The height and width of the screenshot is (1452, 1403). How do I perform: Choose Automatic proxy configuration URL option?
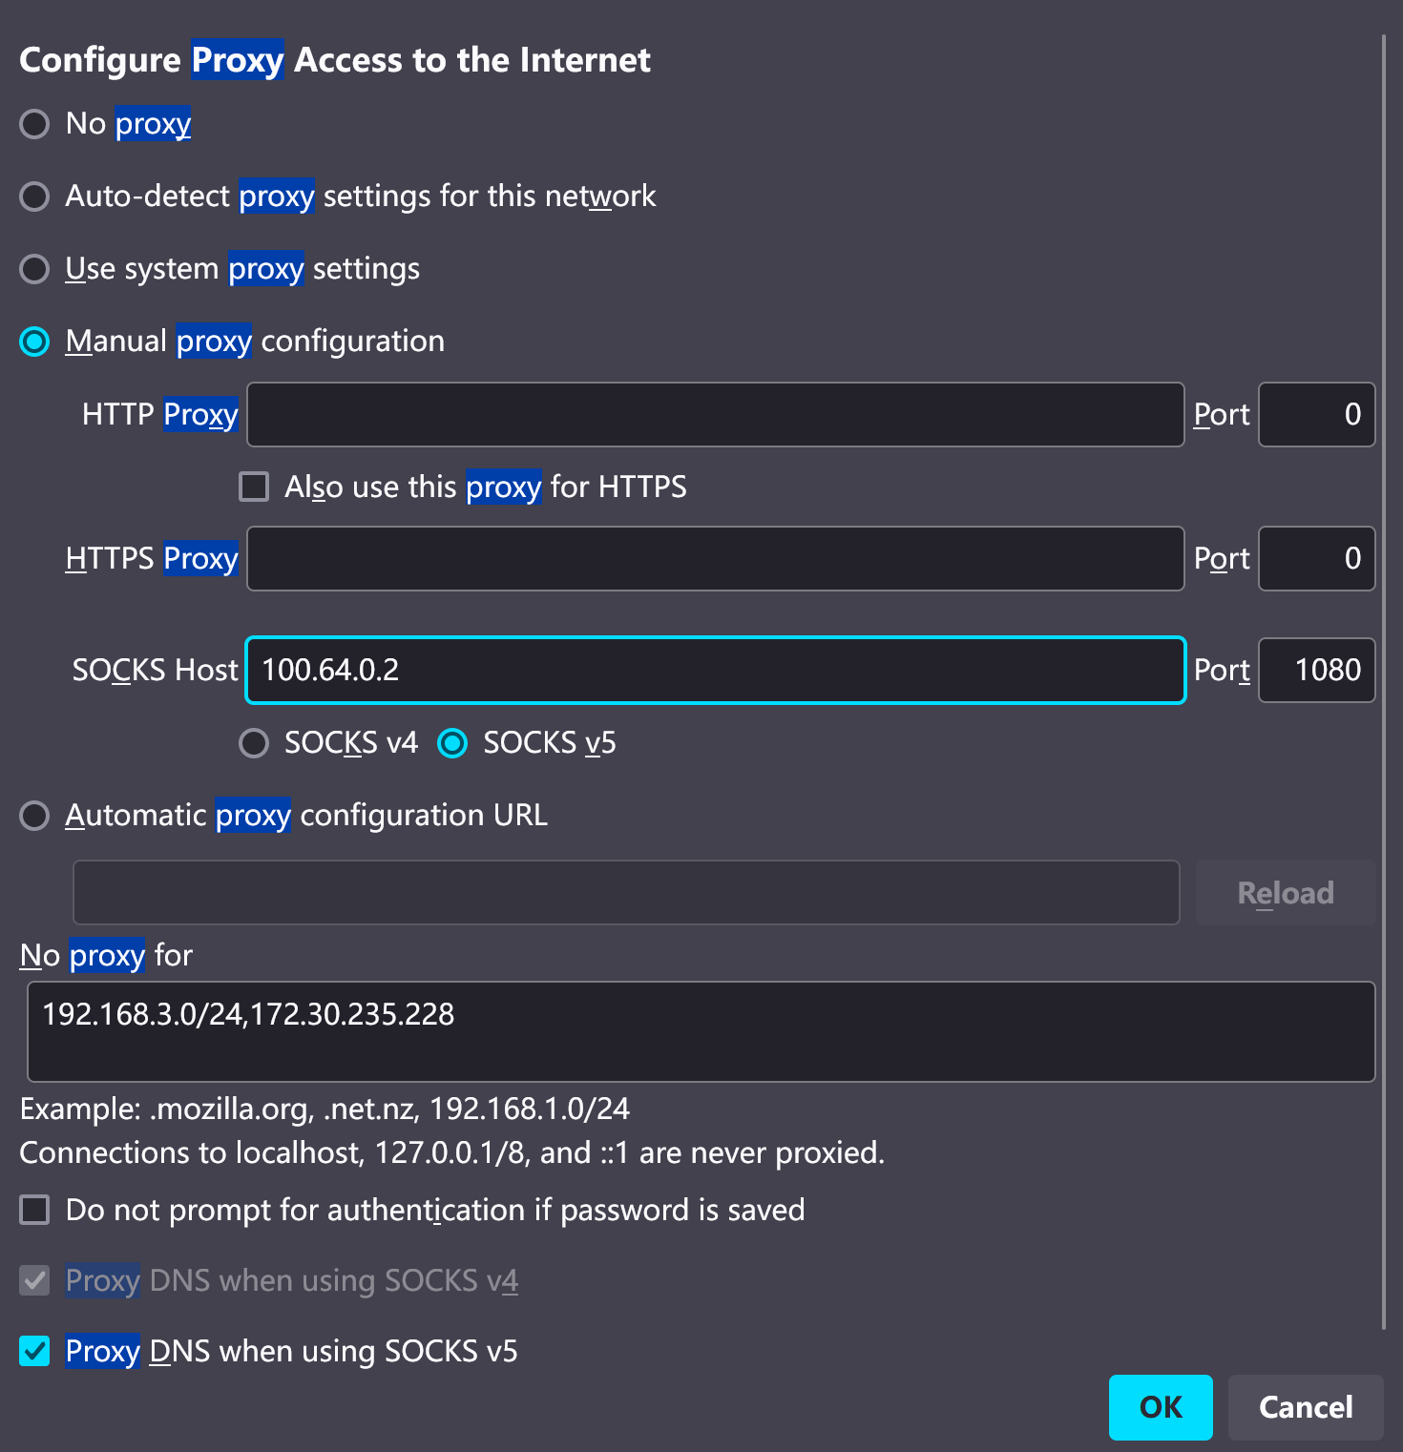[35, 816]
